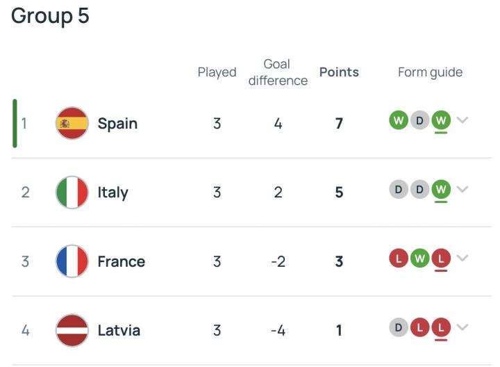Click the Italy flag icon
Screen dimensions: 500x367
point(72,193)
